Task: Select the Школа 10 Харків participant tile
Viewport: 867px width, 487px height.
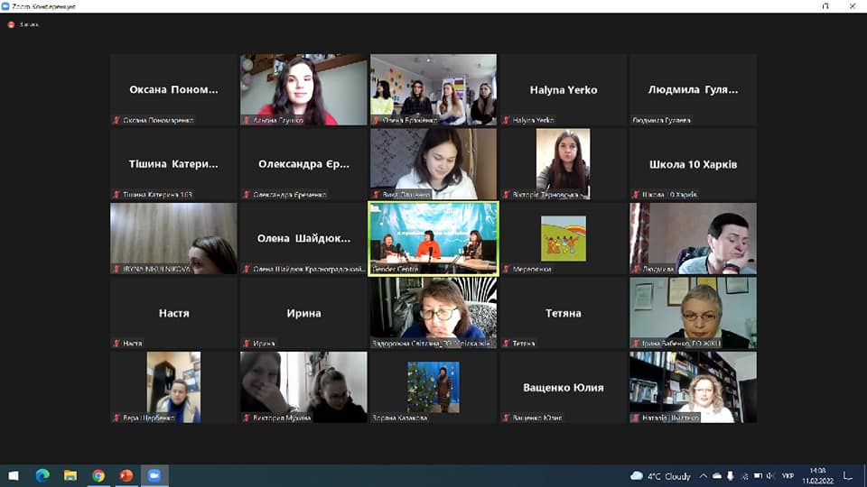Action: [694, 164]
